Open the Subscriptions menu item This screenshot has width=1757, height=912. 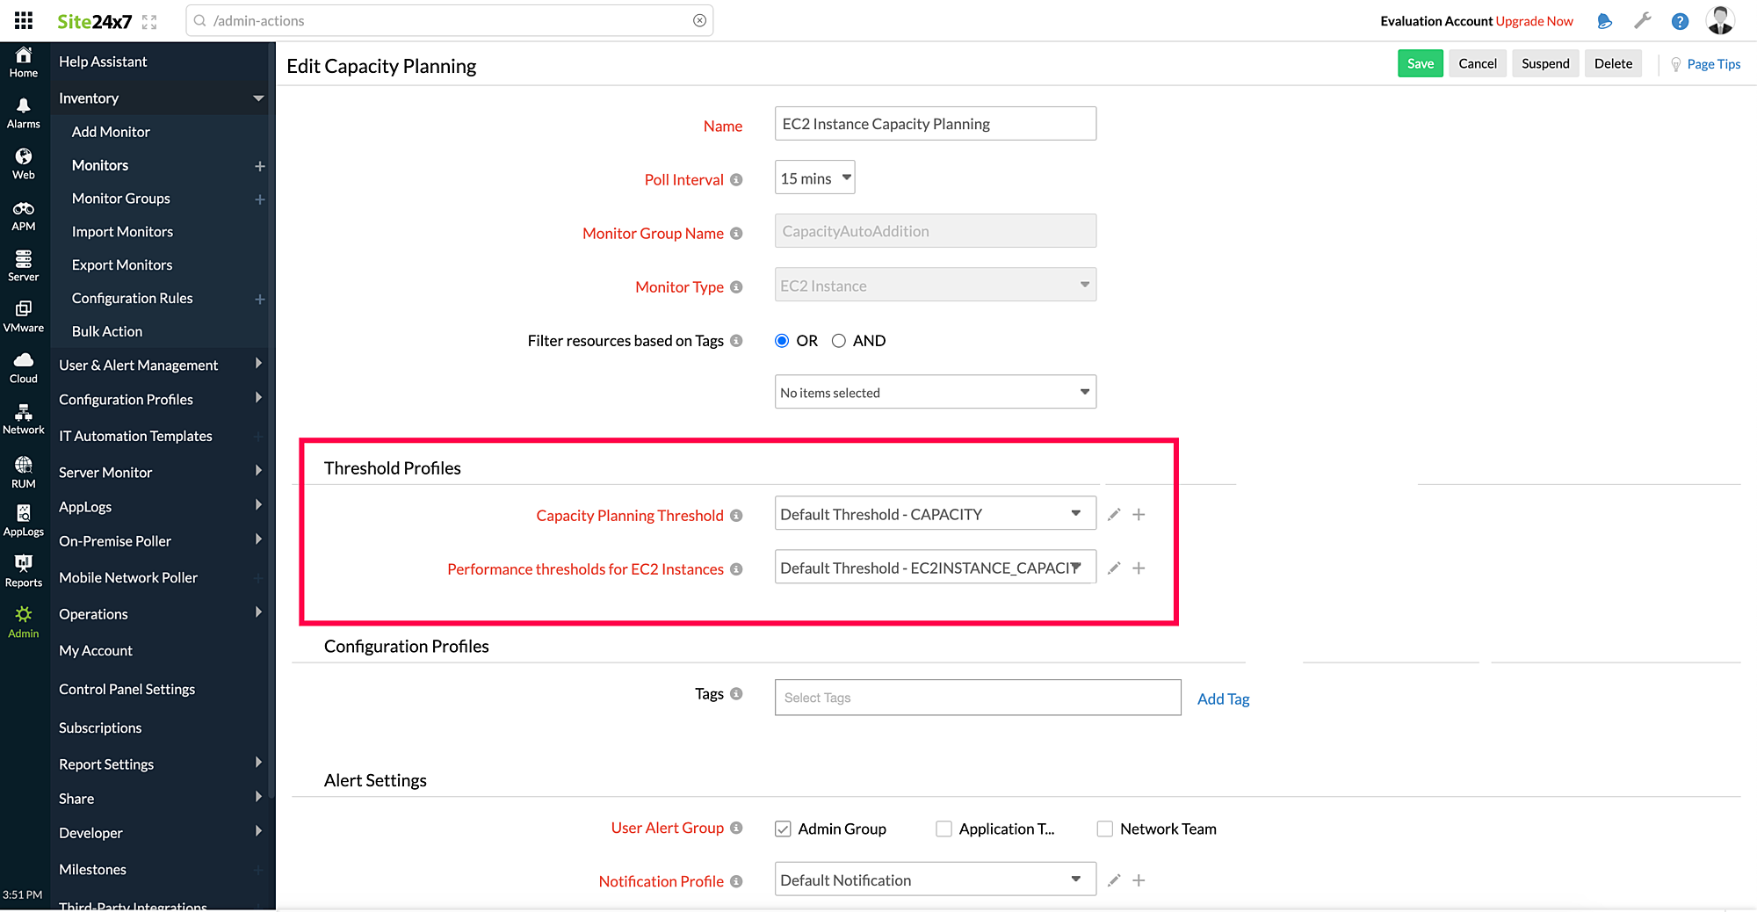click(x=100, y=727)
